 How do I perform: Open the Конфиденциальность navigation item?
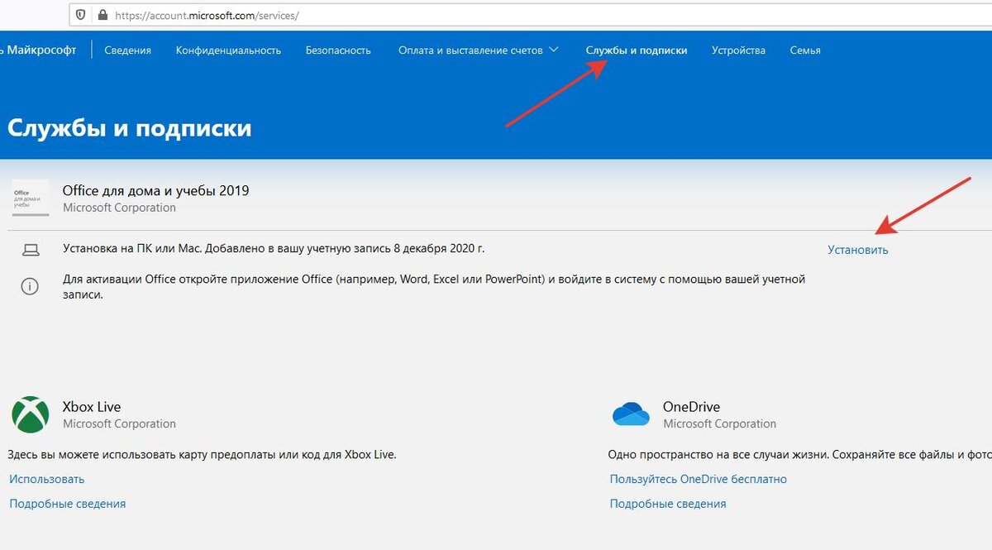tap(228, 50)
